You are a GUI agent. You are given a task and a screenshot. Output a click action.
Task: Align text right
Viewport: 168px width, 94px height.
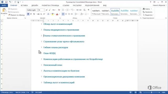pos(69,14)
